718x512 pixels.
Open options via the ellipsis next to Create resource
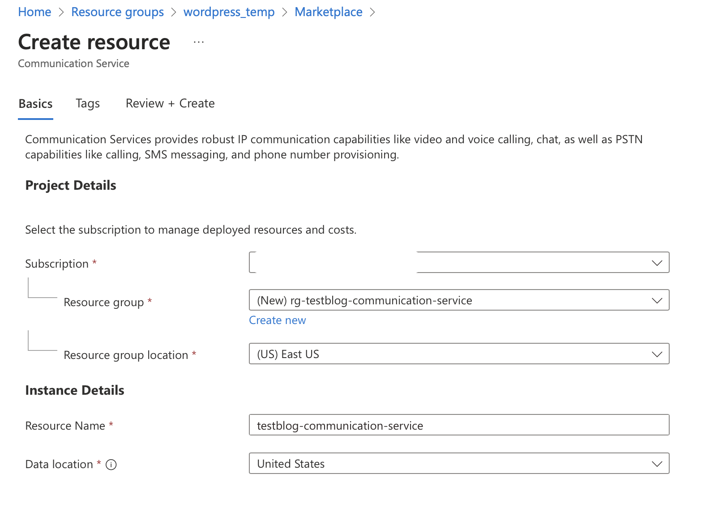(198, 42)
